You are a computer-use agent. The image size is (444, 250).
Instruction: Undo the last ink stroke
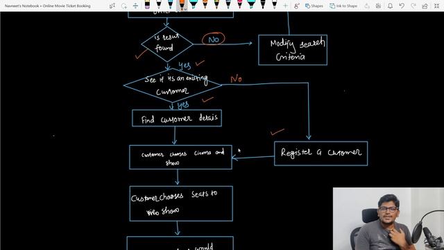[x=402, y=6]
